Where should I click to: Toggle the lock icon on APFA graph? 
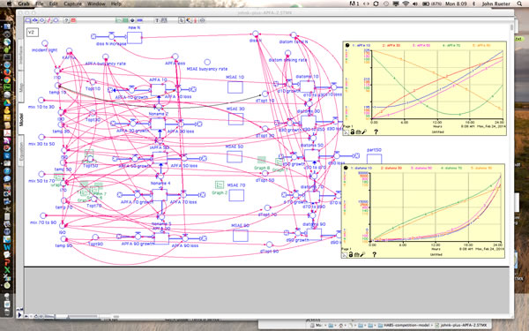(x=352, y=132)
